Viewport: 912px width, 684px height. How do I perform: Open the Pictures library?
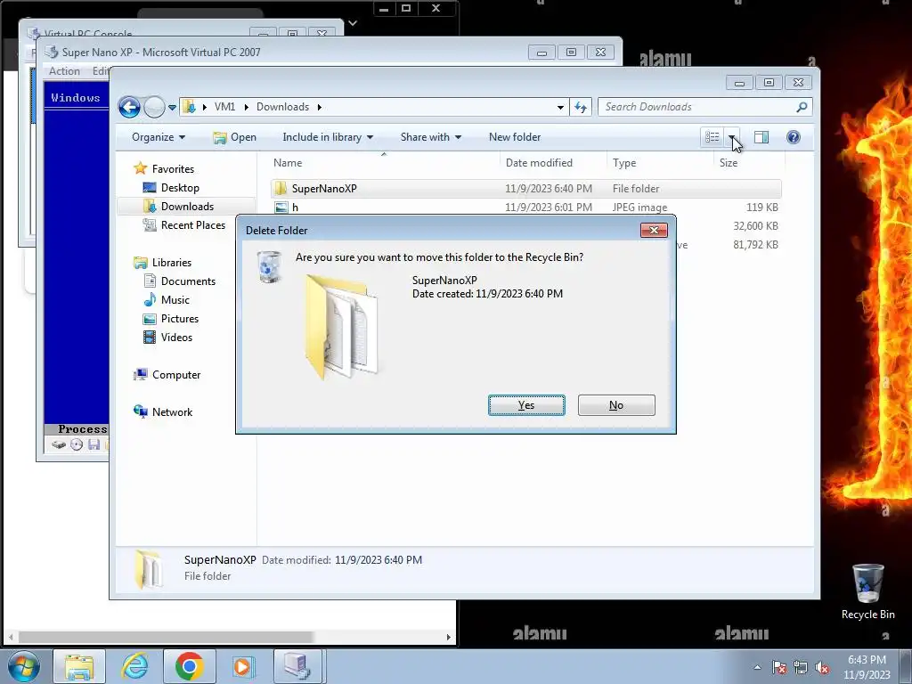click(171, 319)
